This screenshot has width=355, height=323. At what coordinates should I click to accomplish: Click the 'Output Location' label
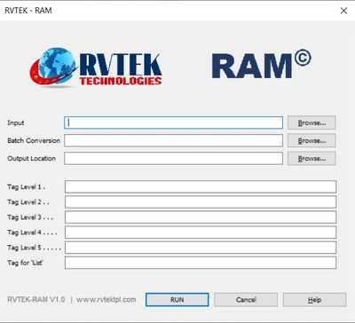31,159
